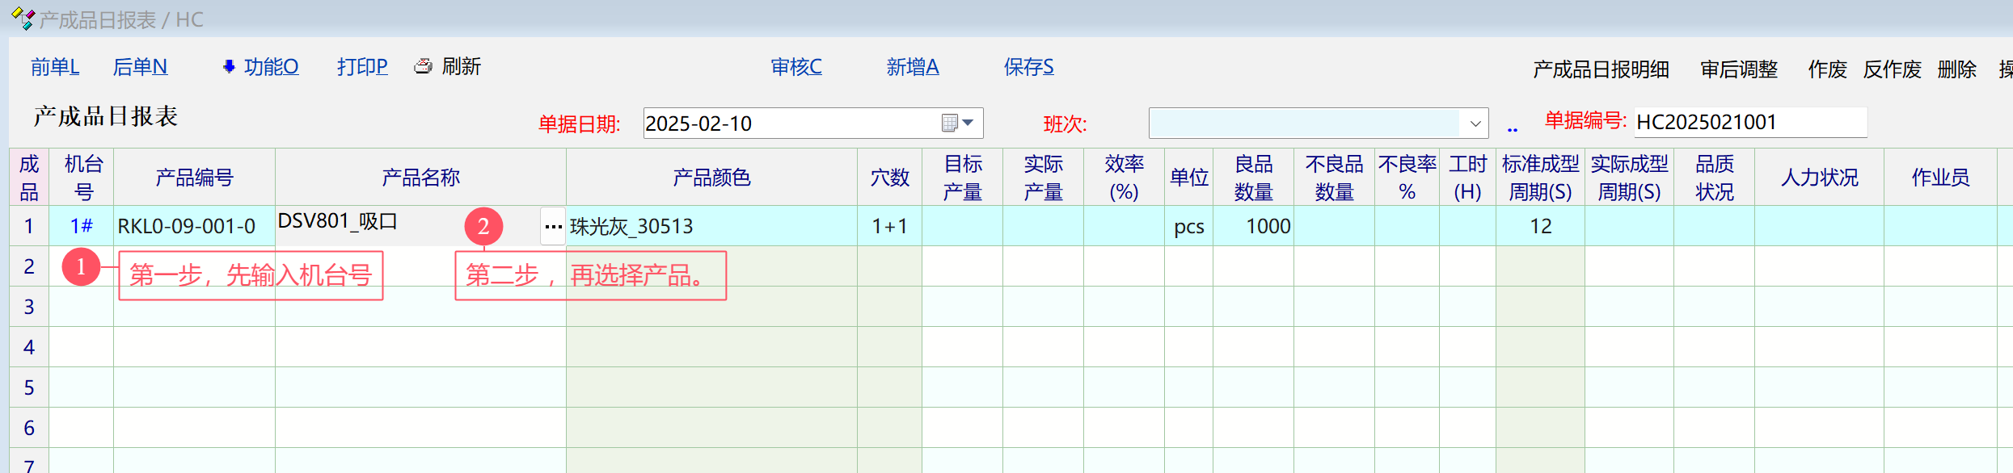Go to next document with 后单N
The image size is (2013, 473).
140,67
